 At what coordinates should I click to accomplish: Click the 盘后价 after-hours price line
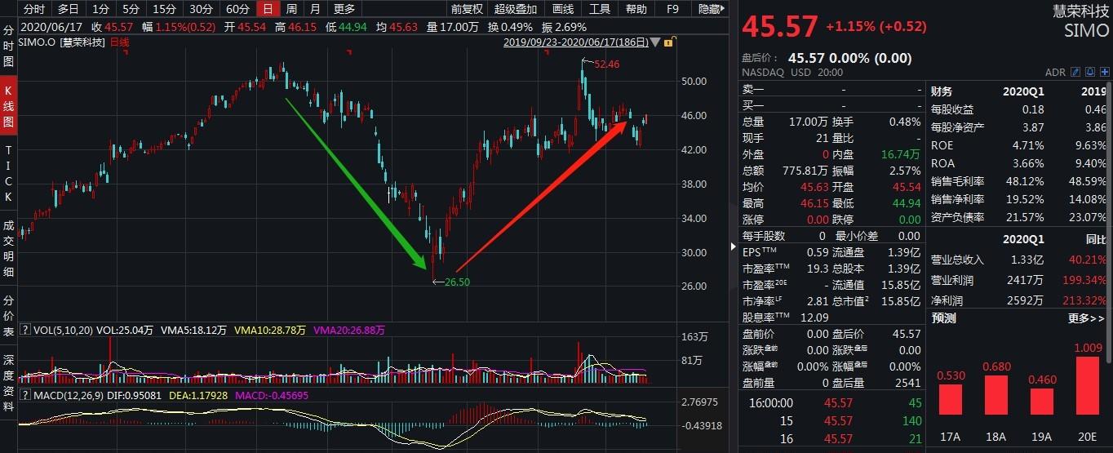coord(826,58)
